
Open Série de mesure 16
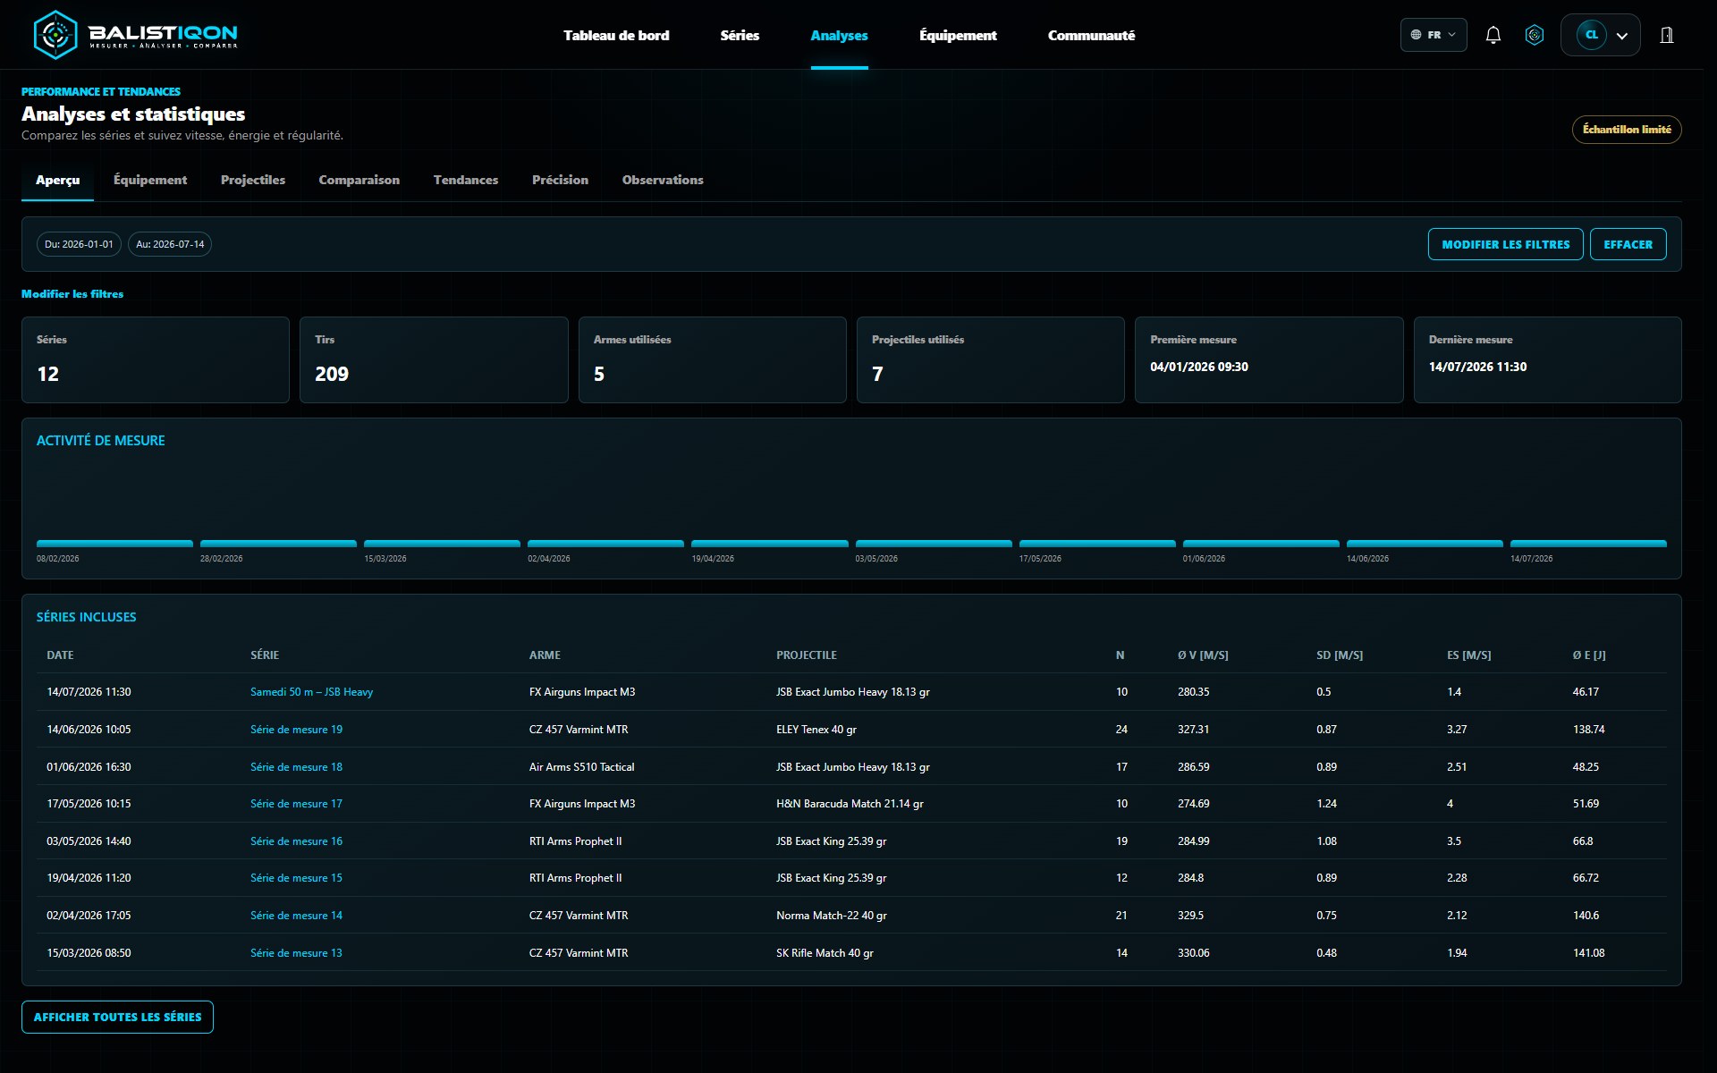click(296, 841)
